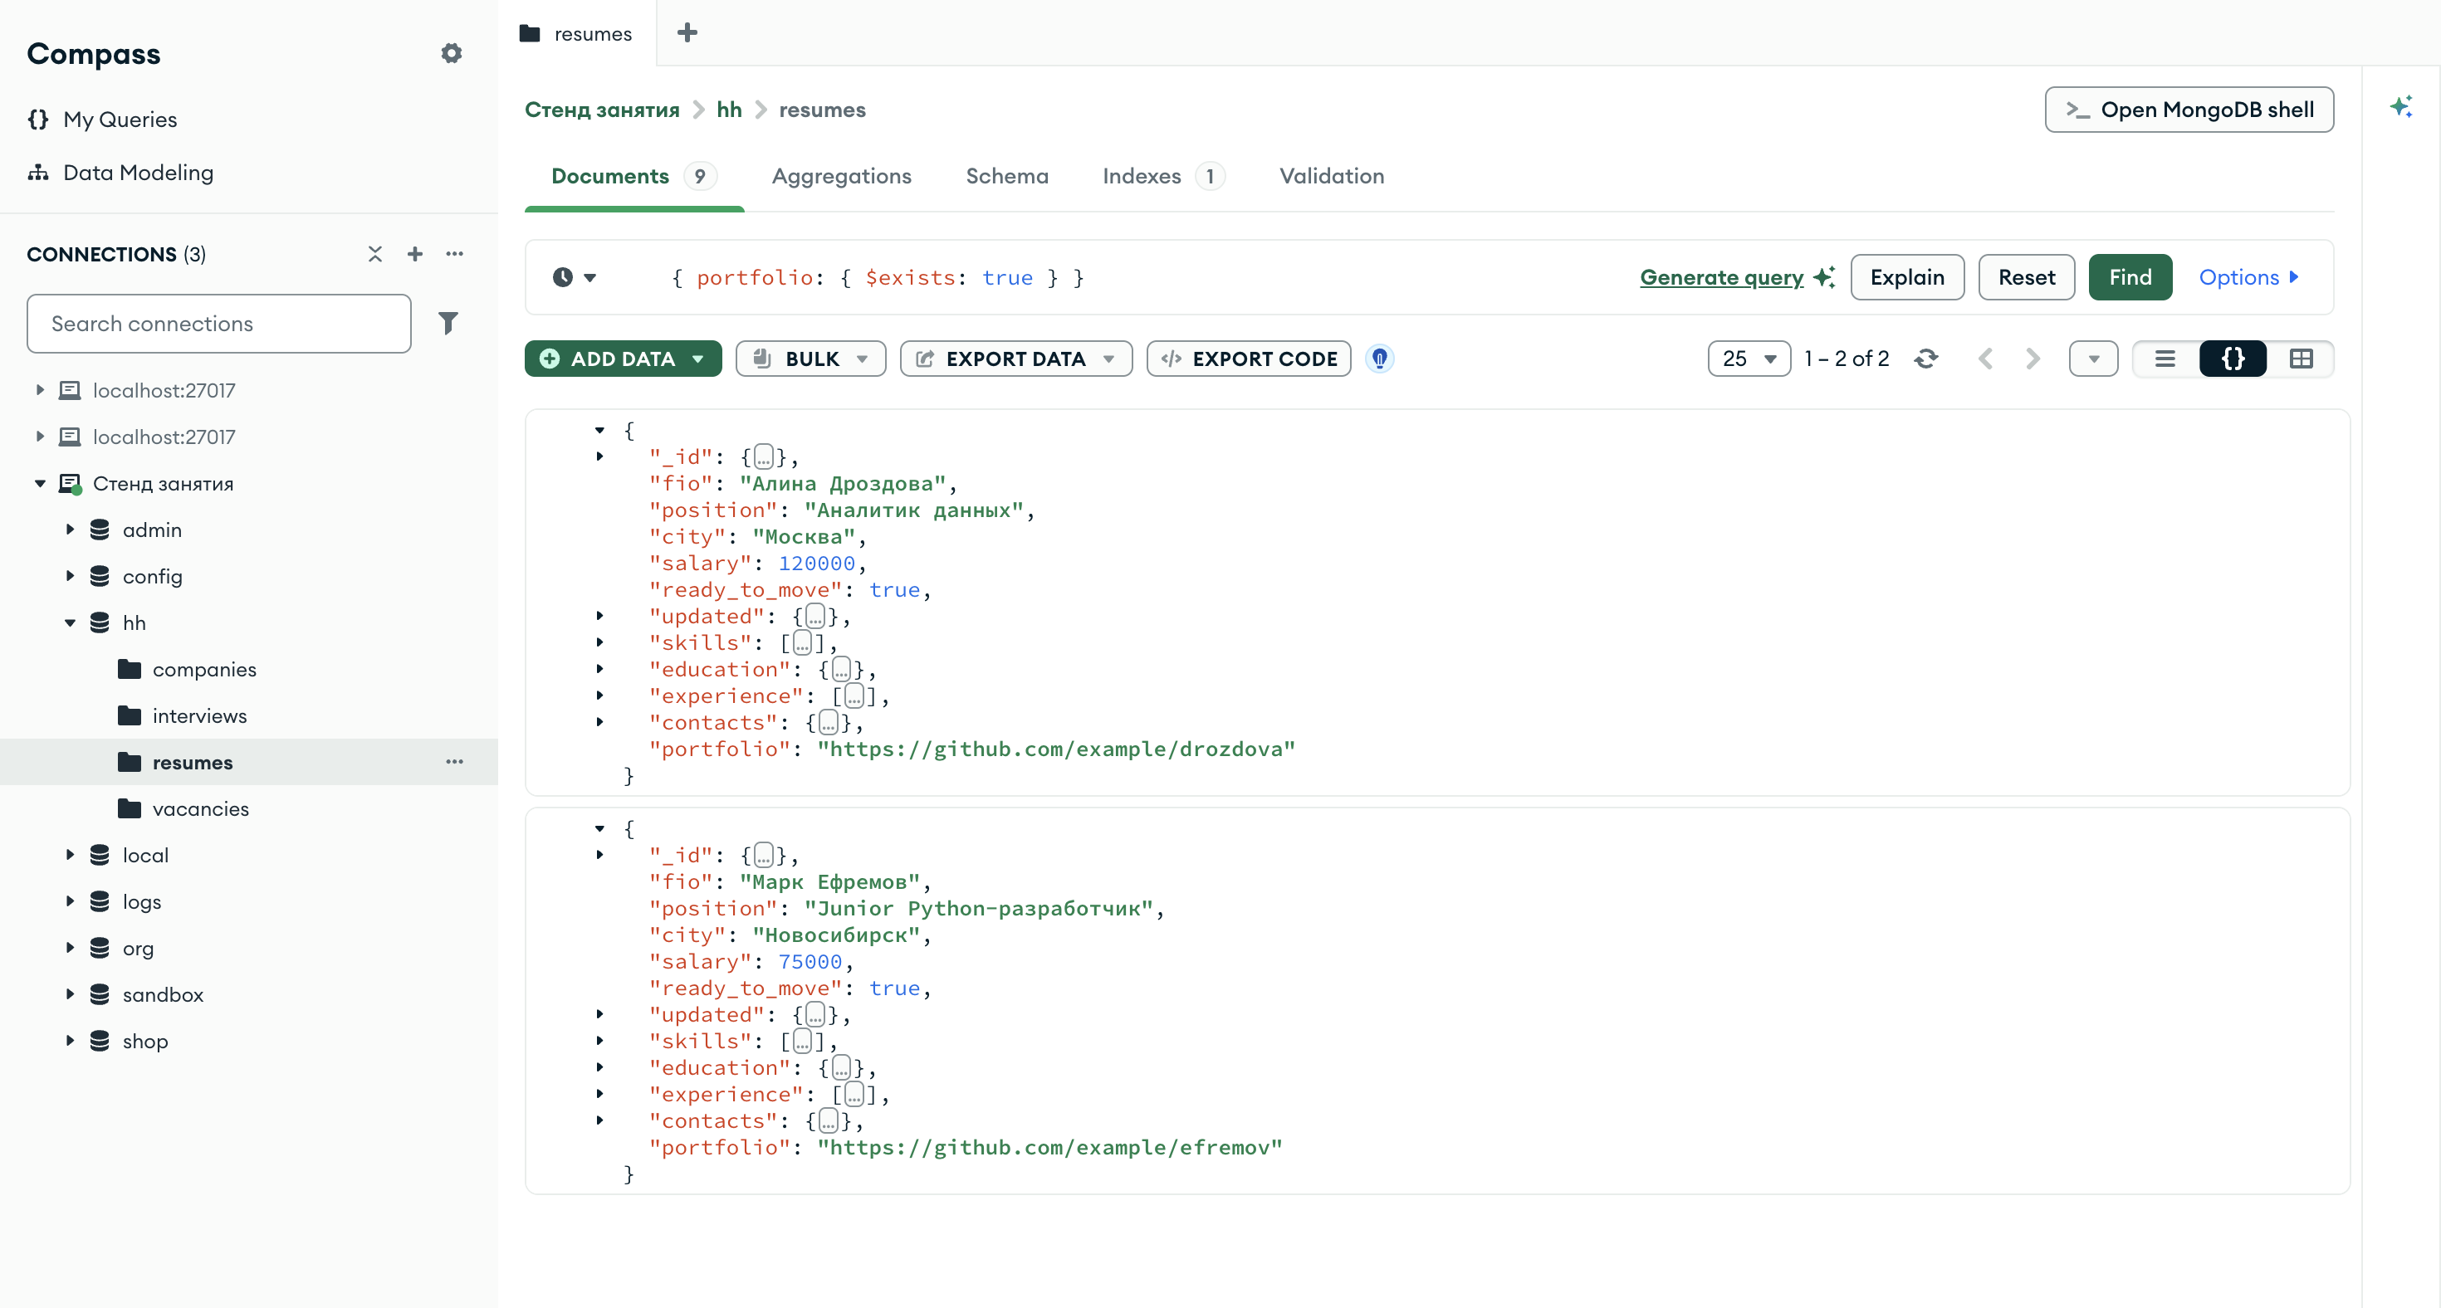
Task: Expand contacts field of Марк Ефремов
Action: coord(599,1120)
